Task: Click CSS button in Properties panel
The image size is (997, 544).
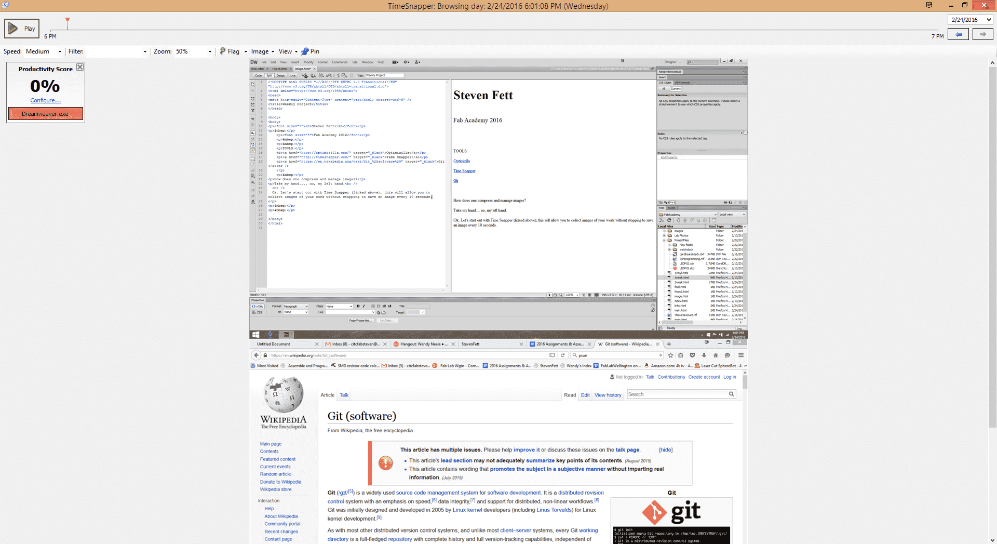Action: 258,312
